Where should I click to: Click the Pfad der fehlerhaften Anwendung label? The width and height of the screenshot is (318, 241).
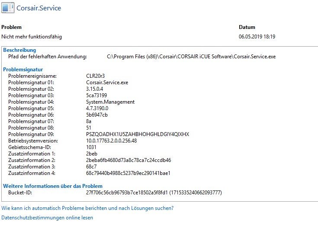pos(48,57)
